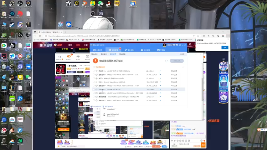This screenshot has width=267, height=150.
Task: Click the speaker icon on Realtek USB Audio row
Action: click(96, 89)
